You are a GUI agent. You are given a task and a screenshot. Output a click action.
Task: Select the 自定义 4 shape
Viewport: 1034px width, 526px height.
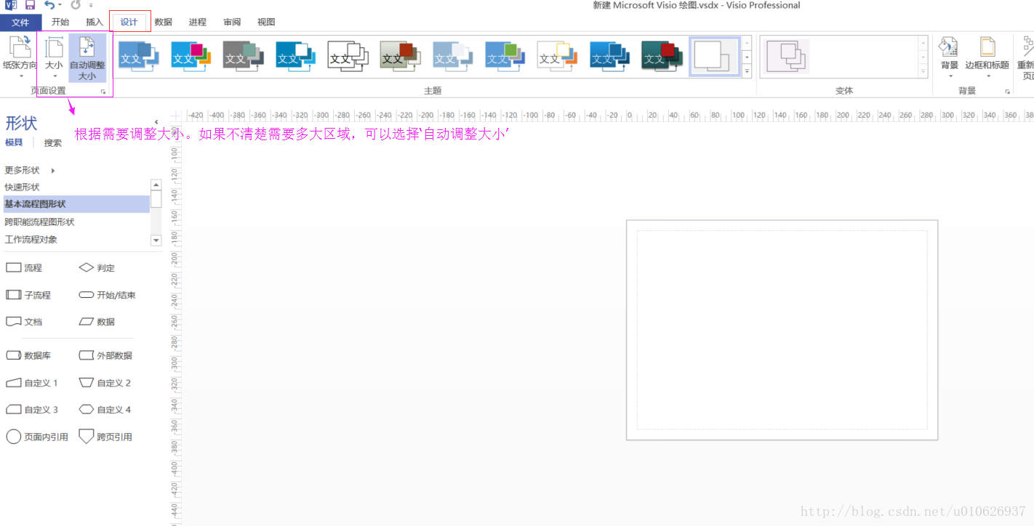105,409
